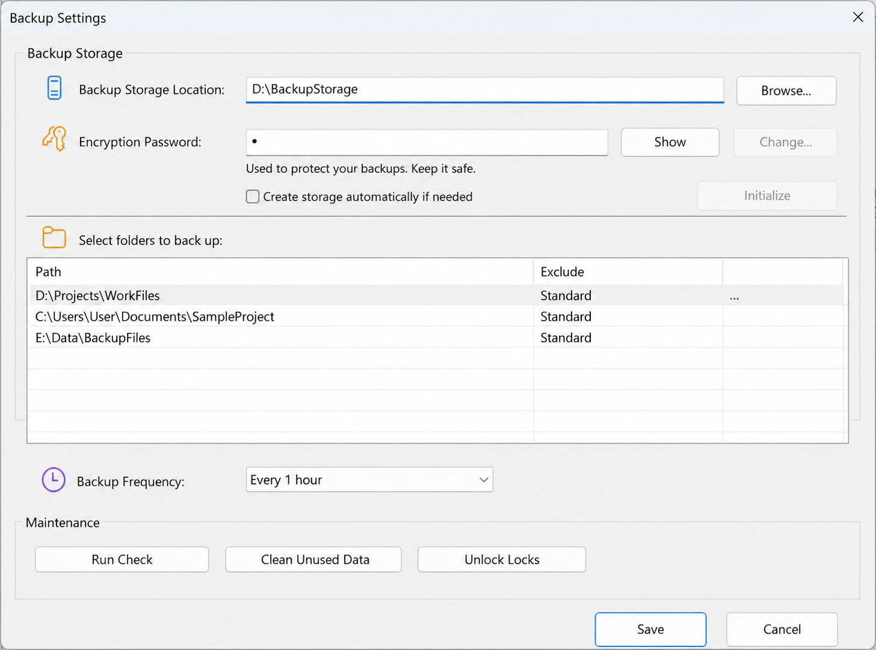Click the orange encryption key icon
Screen dimensions: 876x650
[x=54, y=138]
